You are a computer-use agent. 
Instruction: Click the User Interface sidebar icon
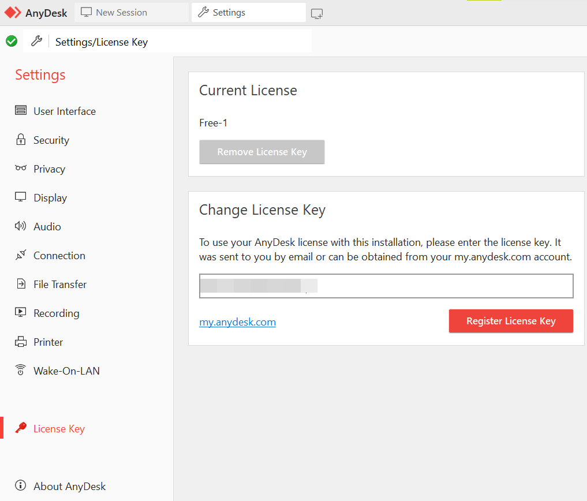point(21,111)
